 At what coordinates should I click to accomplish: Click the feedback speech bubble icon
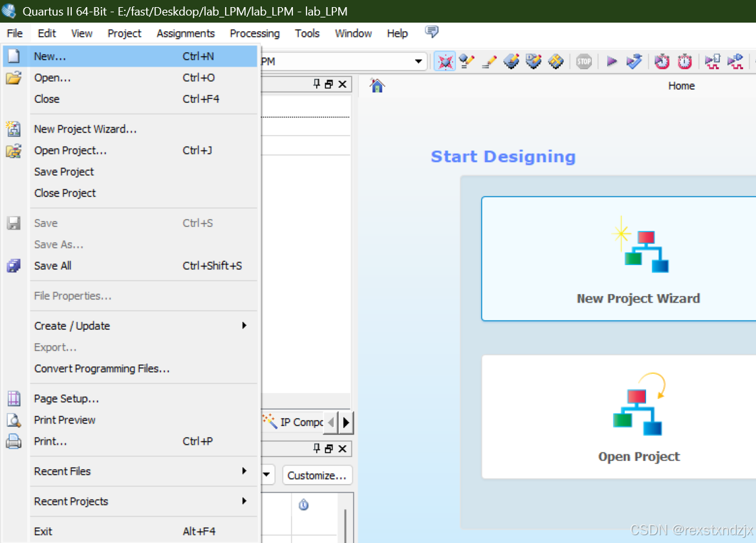[431, 32]
